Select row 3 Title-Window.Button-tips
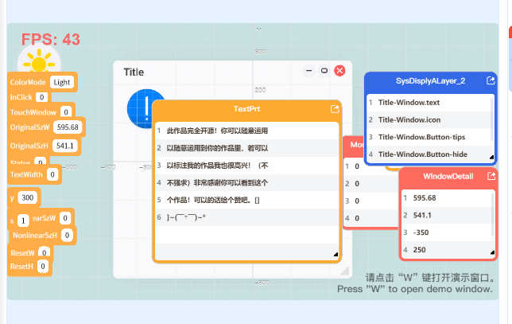Screen dimensions: 512x324 429,137
